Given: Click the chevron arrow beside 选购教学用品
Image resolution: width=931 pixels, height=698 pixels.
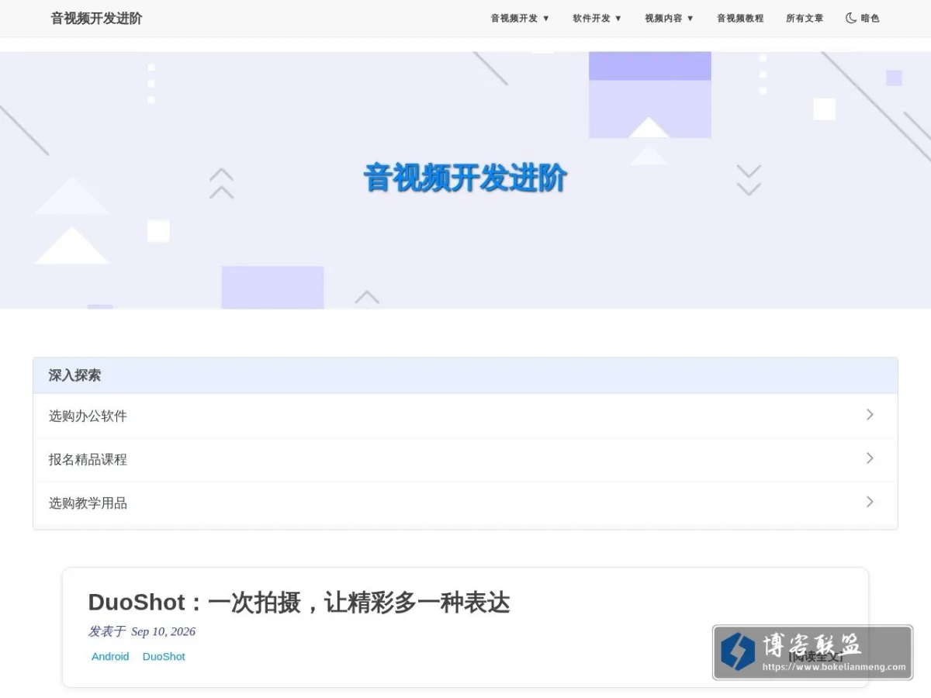Looking at the screenshot, I should 870,502.
